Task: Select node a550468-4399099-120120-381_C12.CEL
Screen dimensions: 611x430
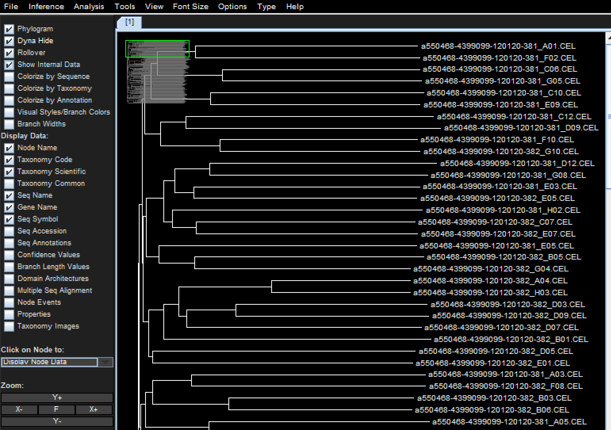Action: pyautogui.click(x=514, y=117)
